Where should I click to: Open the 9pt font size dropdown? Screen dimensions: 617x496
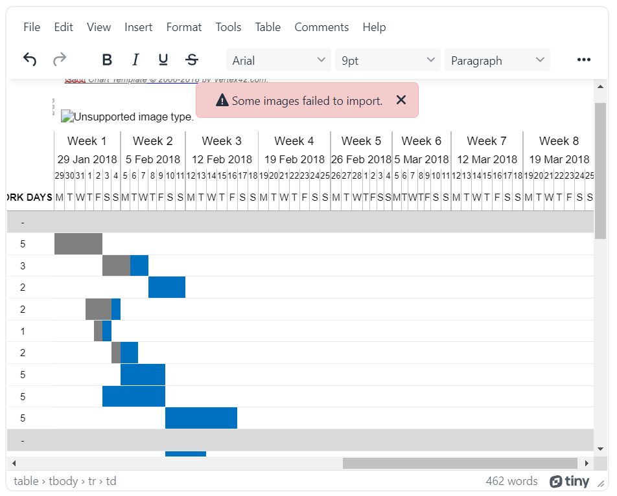(x=387, y=60)
